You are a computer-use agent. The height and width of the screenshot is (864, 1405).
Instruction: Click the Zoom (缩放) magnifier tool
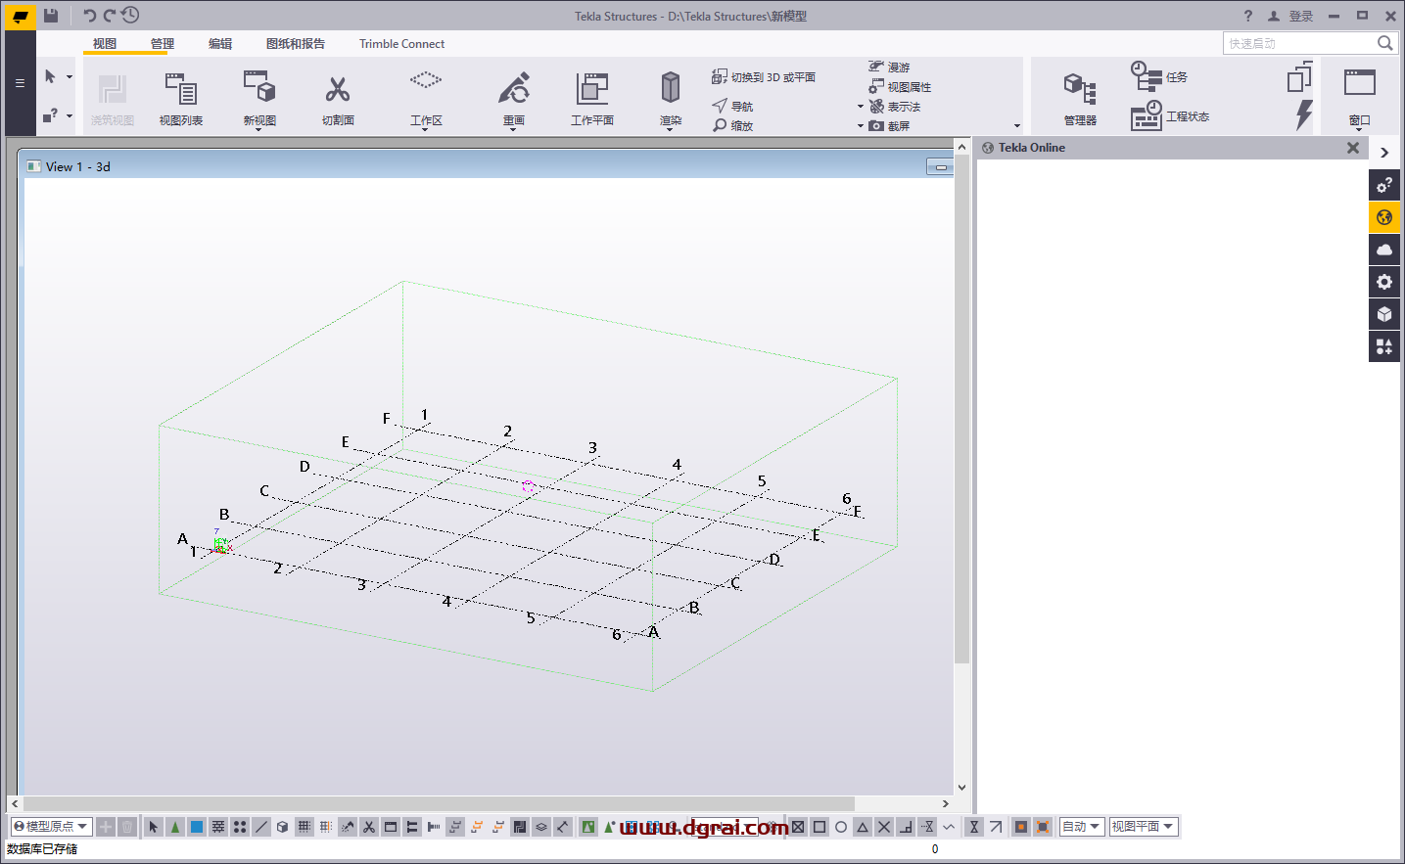pos(732,125)
